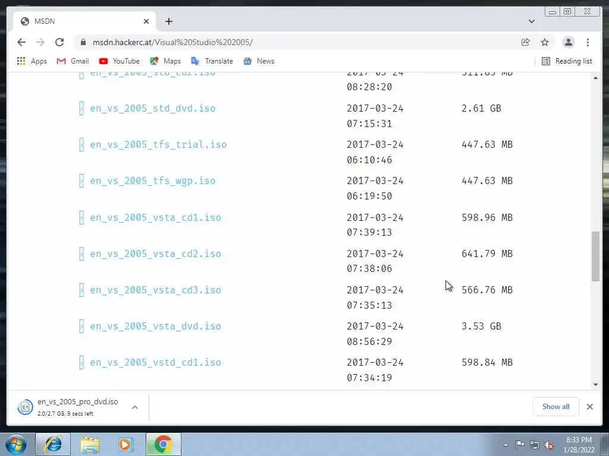Open Gmail bookmark
The image size is (609, 456).
73,61
